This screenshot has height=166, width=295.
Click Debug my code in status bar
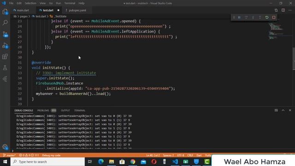(51, 155)
